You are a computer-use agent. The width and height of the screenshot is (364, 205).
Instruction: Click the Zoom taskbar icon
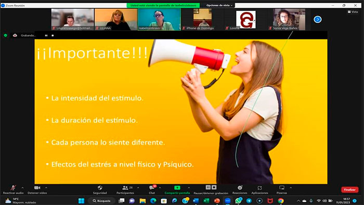[x=228, y=201]
